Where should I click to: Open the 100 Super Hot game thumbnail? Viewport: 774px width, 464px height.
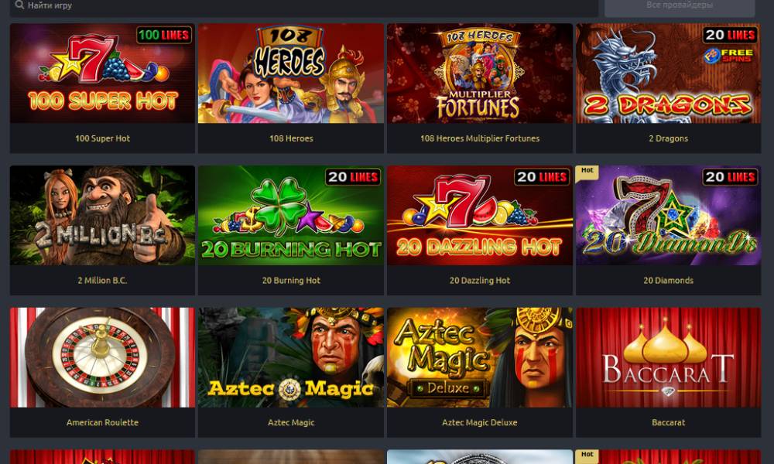(103, 73)
